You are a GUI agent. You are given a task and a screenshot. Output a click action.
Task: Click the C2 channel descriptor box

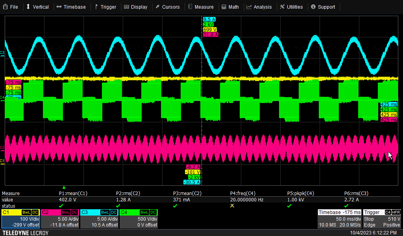[x=60, y=219]
